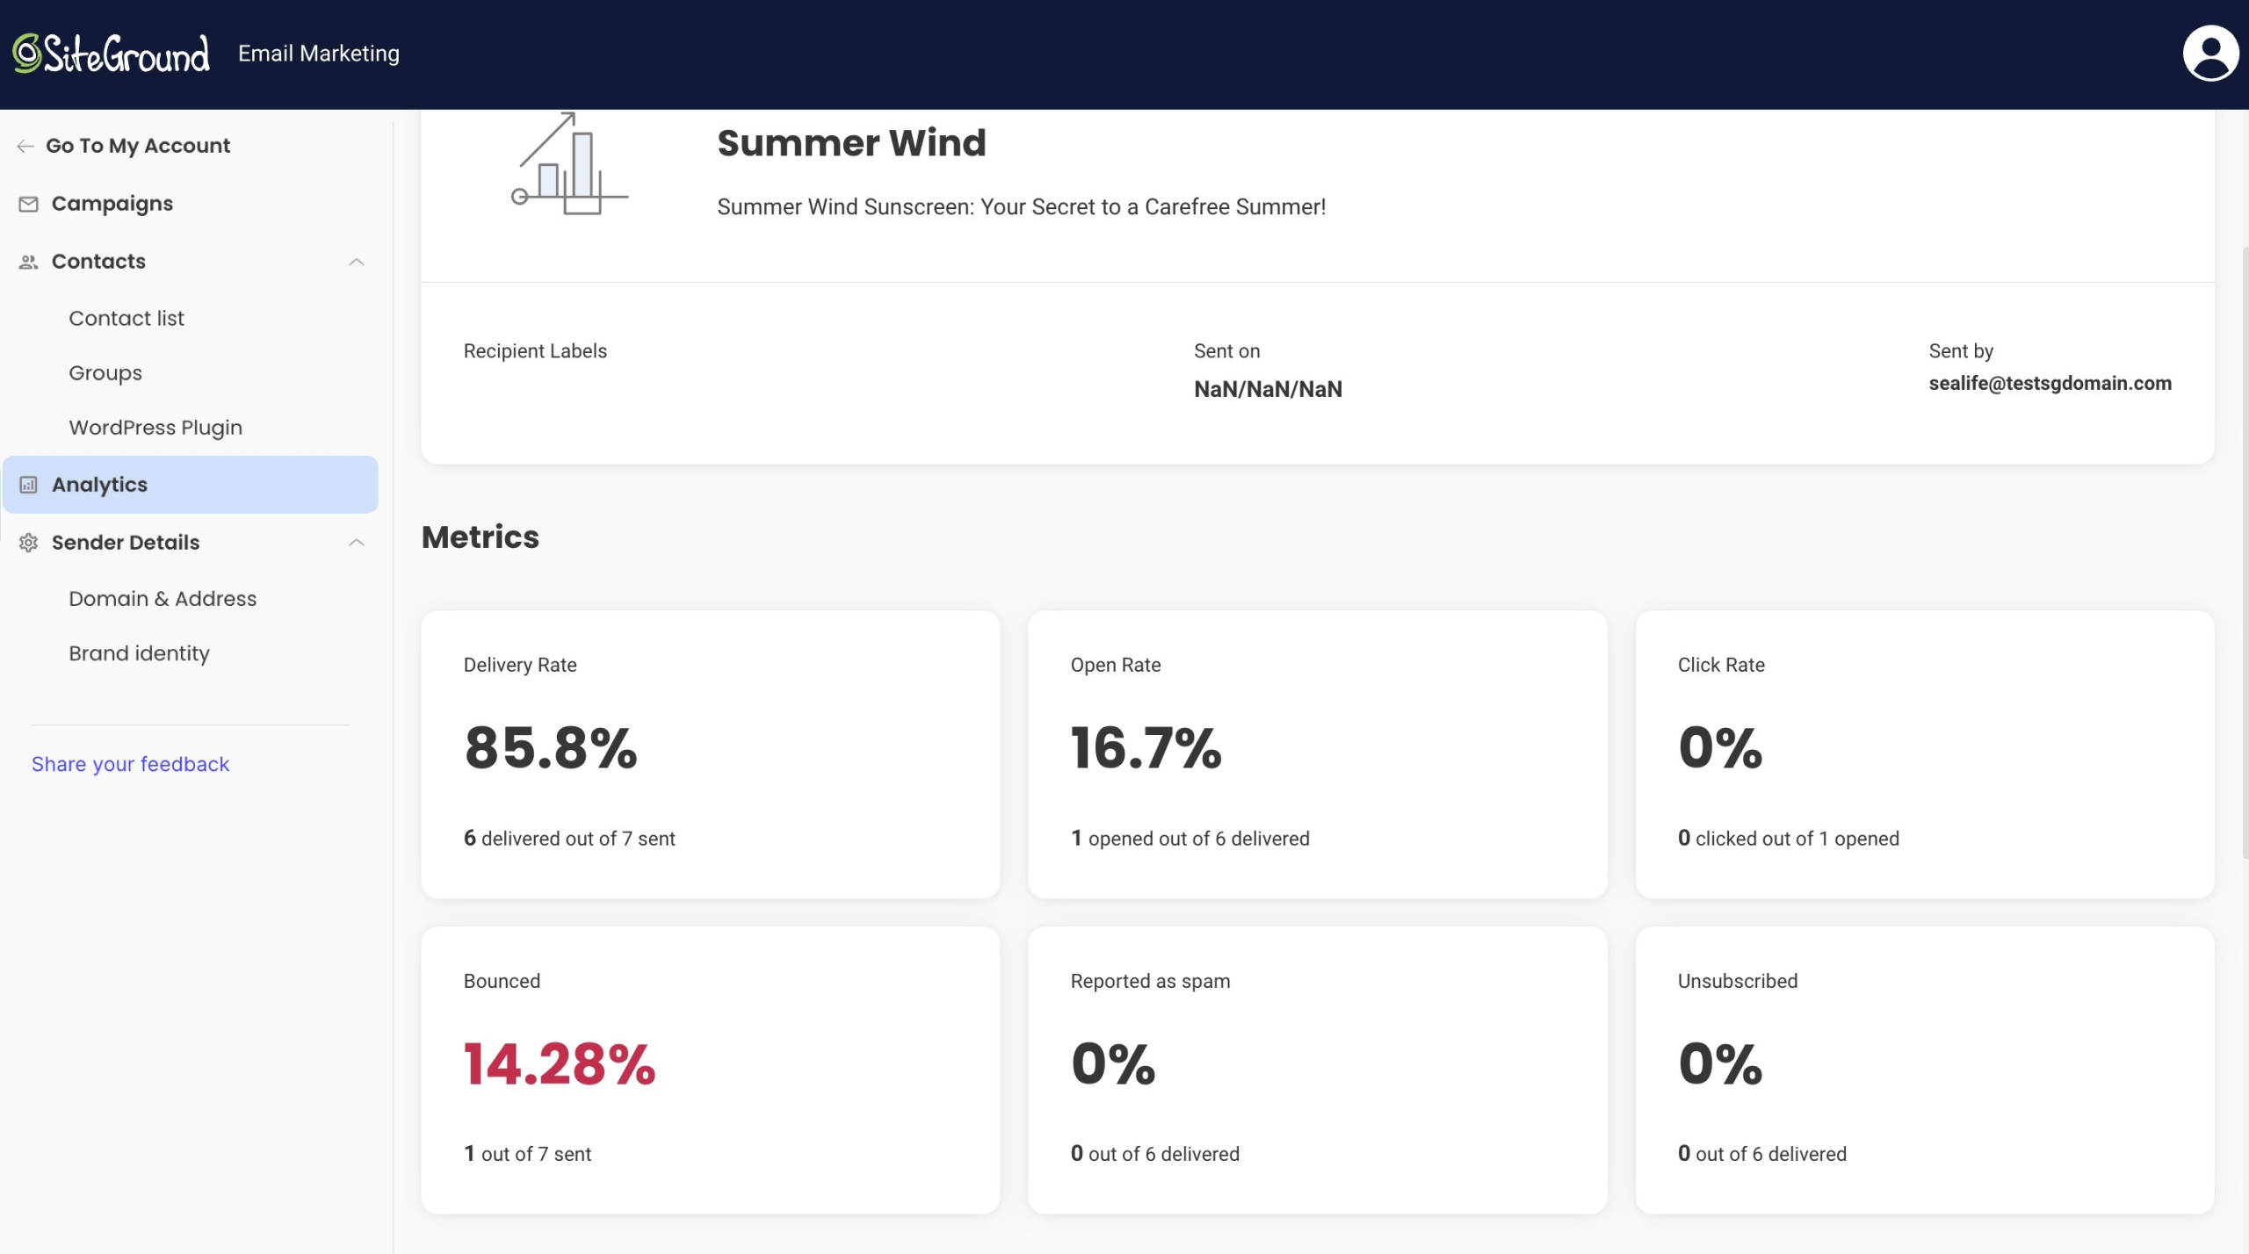This screenshot has height=1254, width=2249.
Task: Click the back arrow beside Go To My Account
Action: [25, 146]
